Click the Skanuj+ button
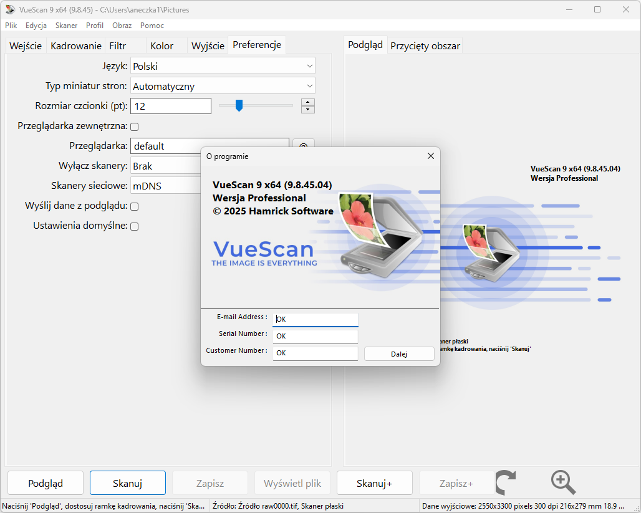Image resolution: width=641 pixels, height=513 pixels. click(375, 483)
